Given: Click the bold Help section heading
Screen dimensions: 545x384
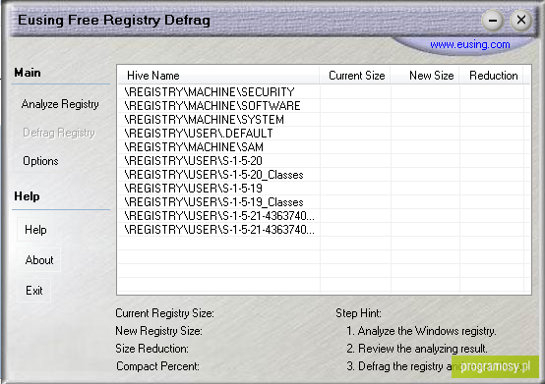Looking at the screenshot, I should (27, 196).
